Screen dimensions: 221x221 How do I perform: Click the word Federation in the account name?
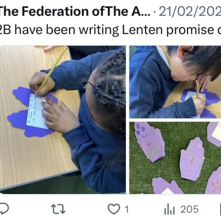[56, 11]
